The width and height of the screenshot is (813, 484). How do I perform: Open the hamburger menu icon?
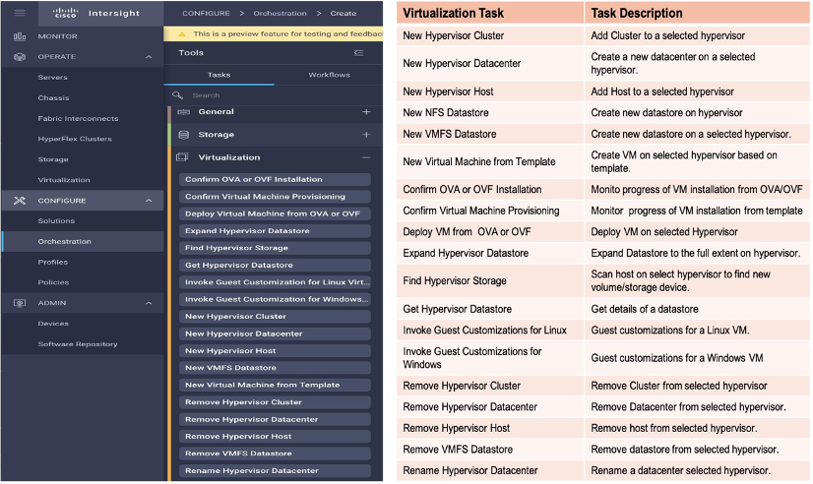click(x=20, y=13)
